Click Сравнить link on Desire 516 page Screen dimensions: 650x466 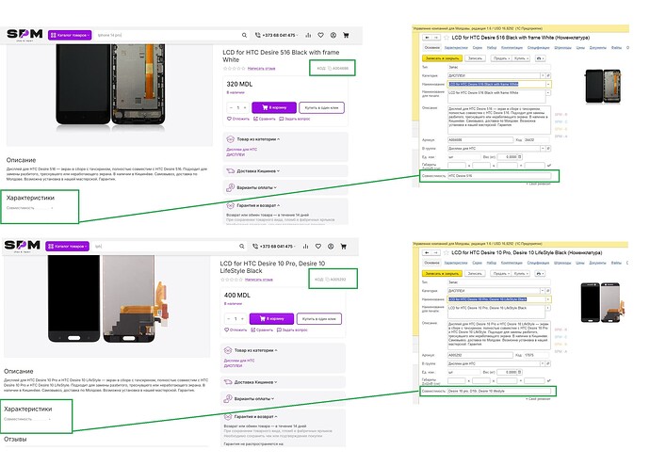(265, 119)
